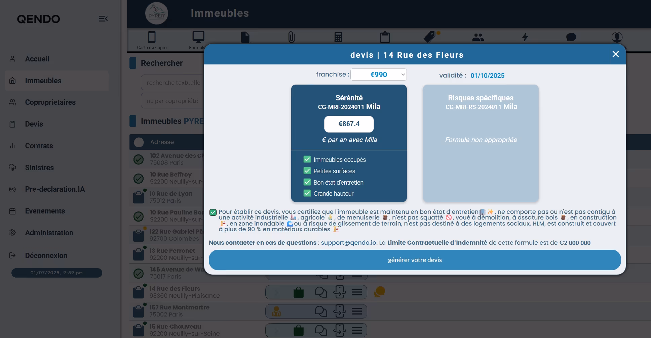Click the clipboard icon in the top toolbar
Image resolution: width=651 pixels, height=338 pixels.
pos(385,37)
